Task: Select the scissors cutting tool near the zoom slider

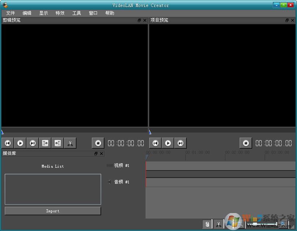Action: pyautogui.click(x=218, y=223)
